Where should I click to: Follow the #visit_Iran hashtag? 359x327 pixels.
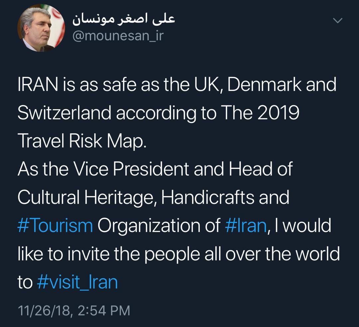[77, 282]
